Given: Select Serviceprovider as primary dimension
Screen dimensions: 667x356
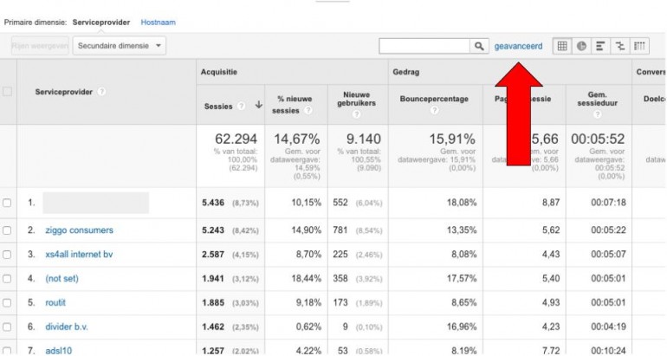Looking at the screenshot, I should [x=101, y=23].
